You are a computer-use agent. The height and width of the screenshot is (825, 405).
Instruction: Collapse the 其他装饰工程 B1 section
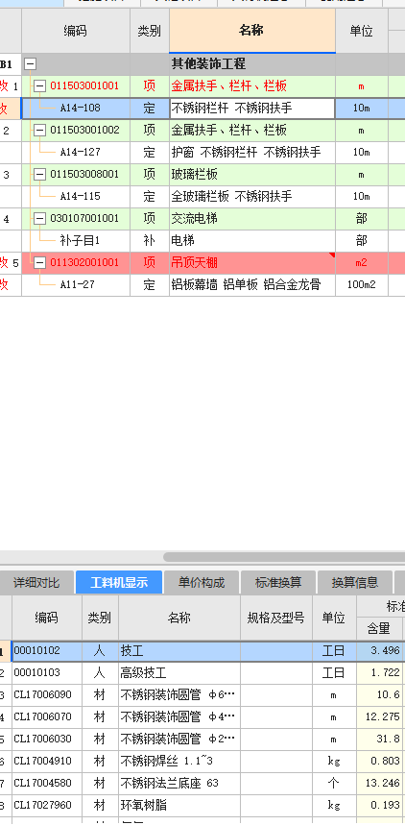click(31, 64)
